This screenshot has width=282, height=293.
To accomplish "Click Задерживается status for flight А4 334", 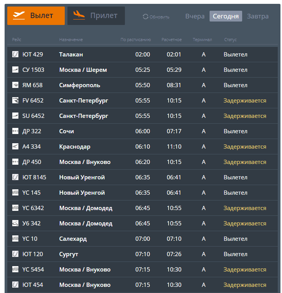I will tap(245, 147).
